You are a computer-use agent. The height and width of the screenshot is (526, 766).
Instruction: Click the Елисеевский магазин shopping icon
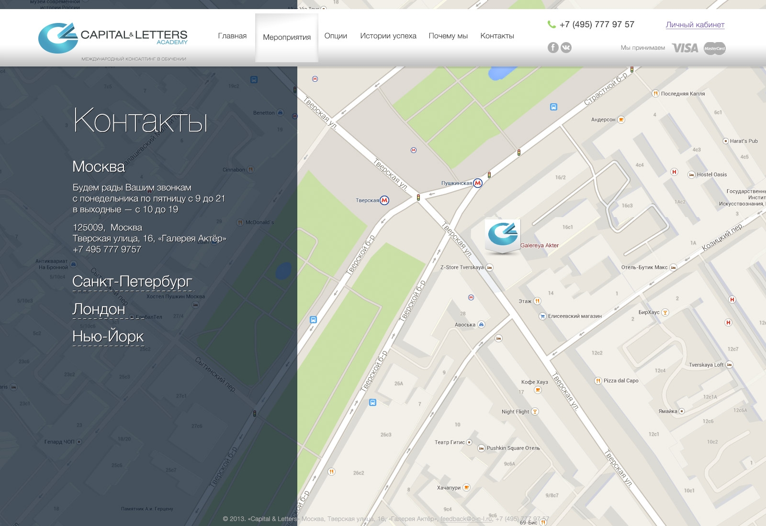click(542, 316)
